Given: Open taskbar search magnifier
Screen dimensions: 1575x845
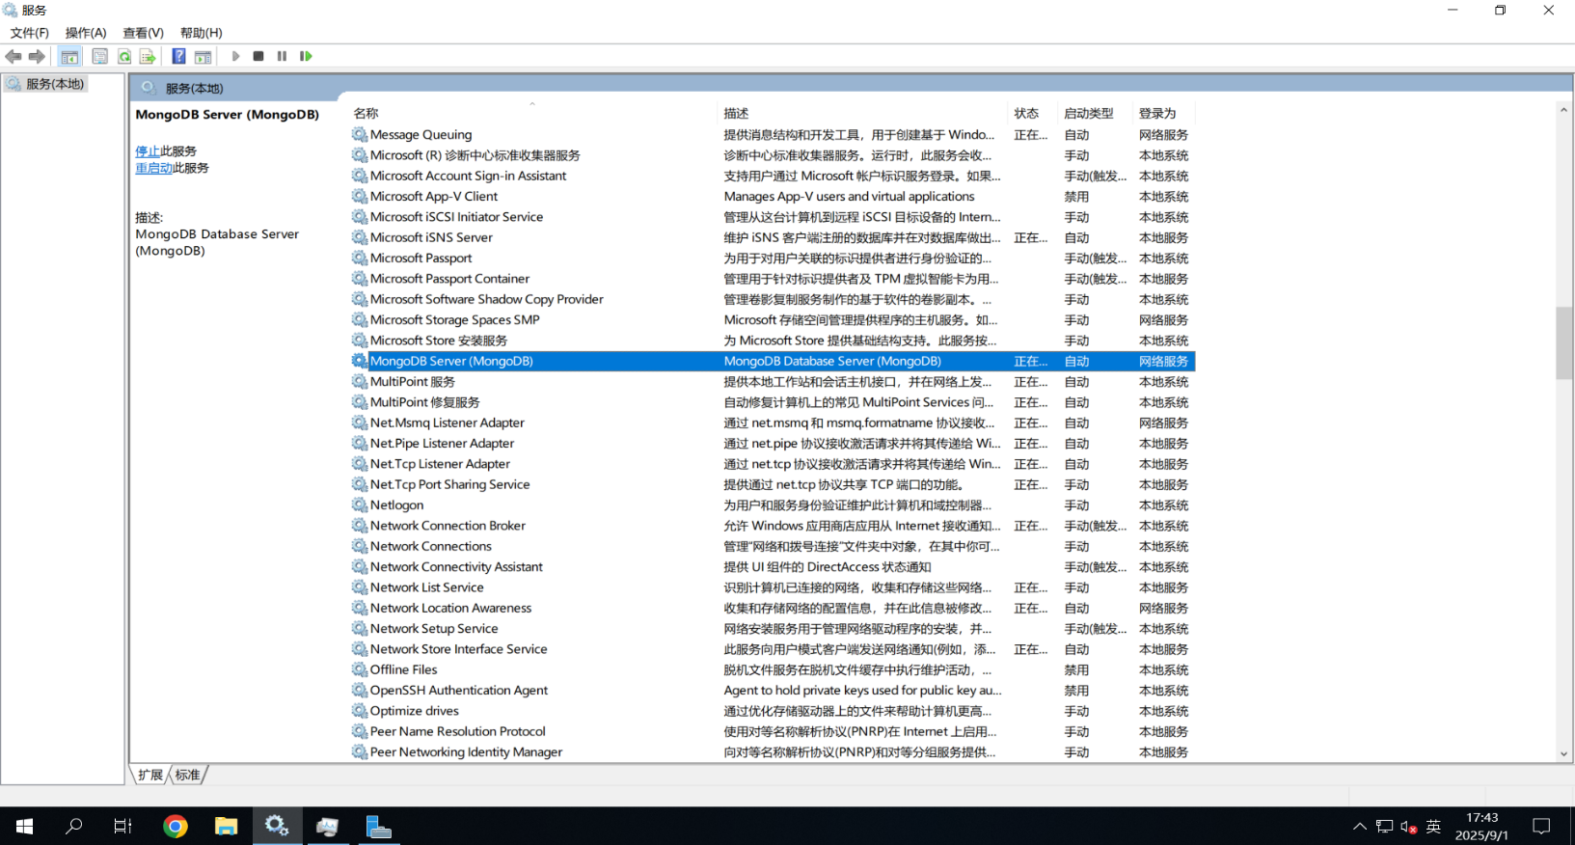Looking at the screenshot, I should click(73, 827).
